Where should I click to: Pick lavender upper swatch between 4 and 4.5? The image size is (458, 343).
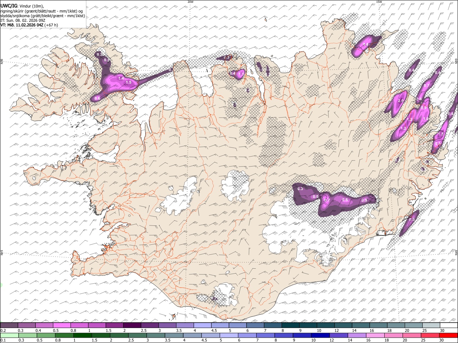[x=202, y=325]
